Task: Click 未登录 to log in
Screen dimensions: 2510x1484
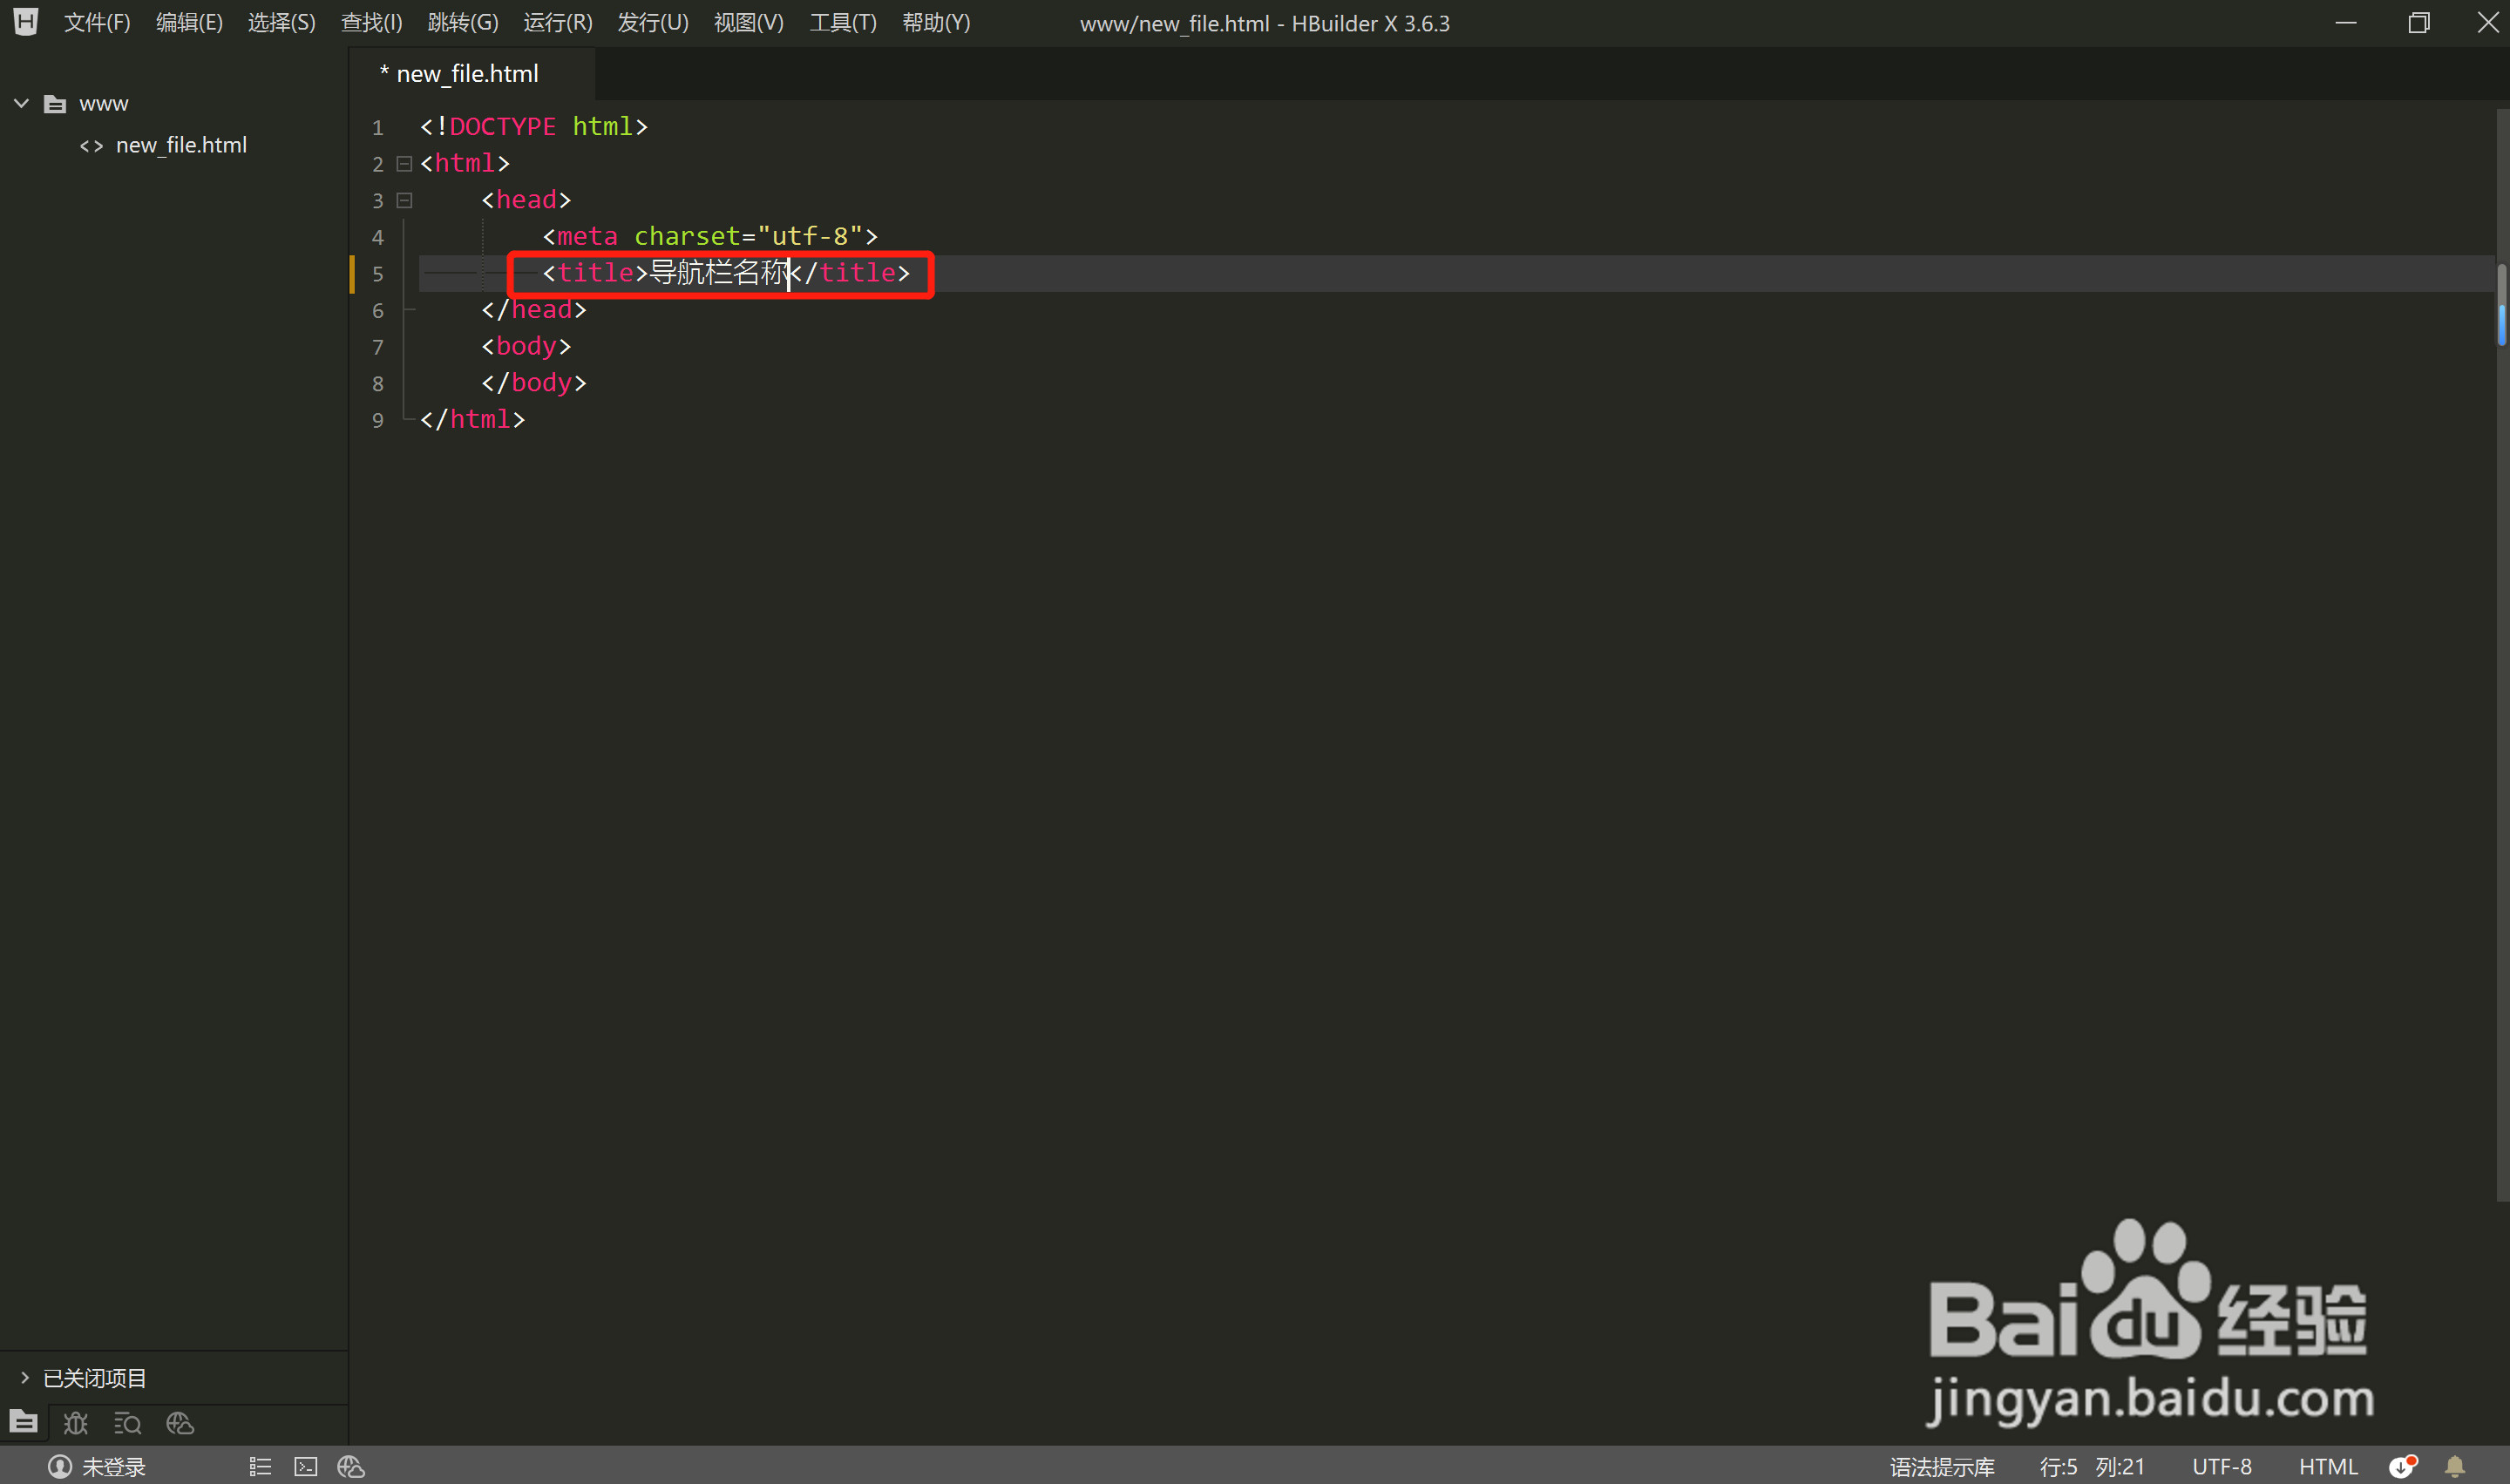Action: pyautogui.click(x=114, y=1466)
